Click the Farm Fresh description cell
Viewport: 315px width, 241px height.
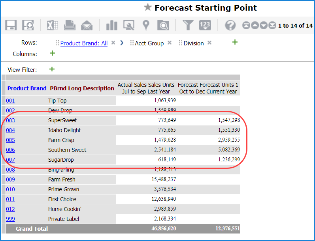82,179
